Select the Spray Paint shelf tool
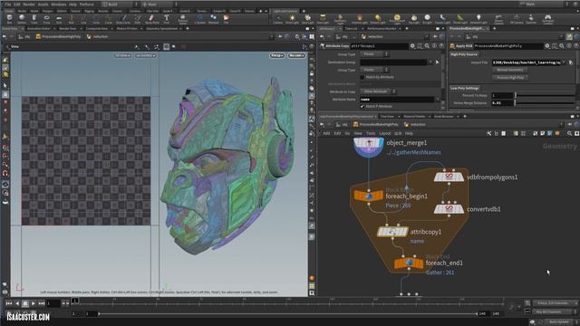This screenshot has height=326, width=580. coord(151,19)
